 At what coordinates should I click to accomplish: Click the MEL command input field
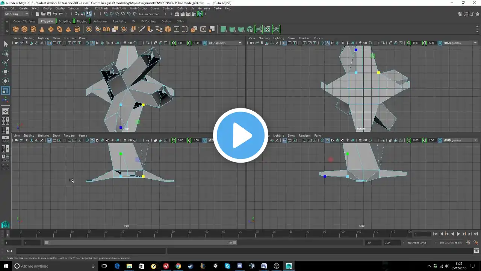90,251
